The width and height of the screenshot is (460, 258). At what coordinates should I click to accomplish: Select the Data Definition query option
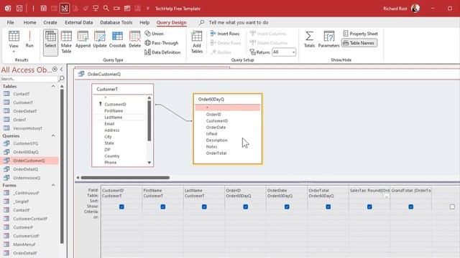click(162, 52)
